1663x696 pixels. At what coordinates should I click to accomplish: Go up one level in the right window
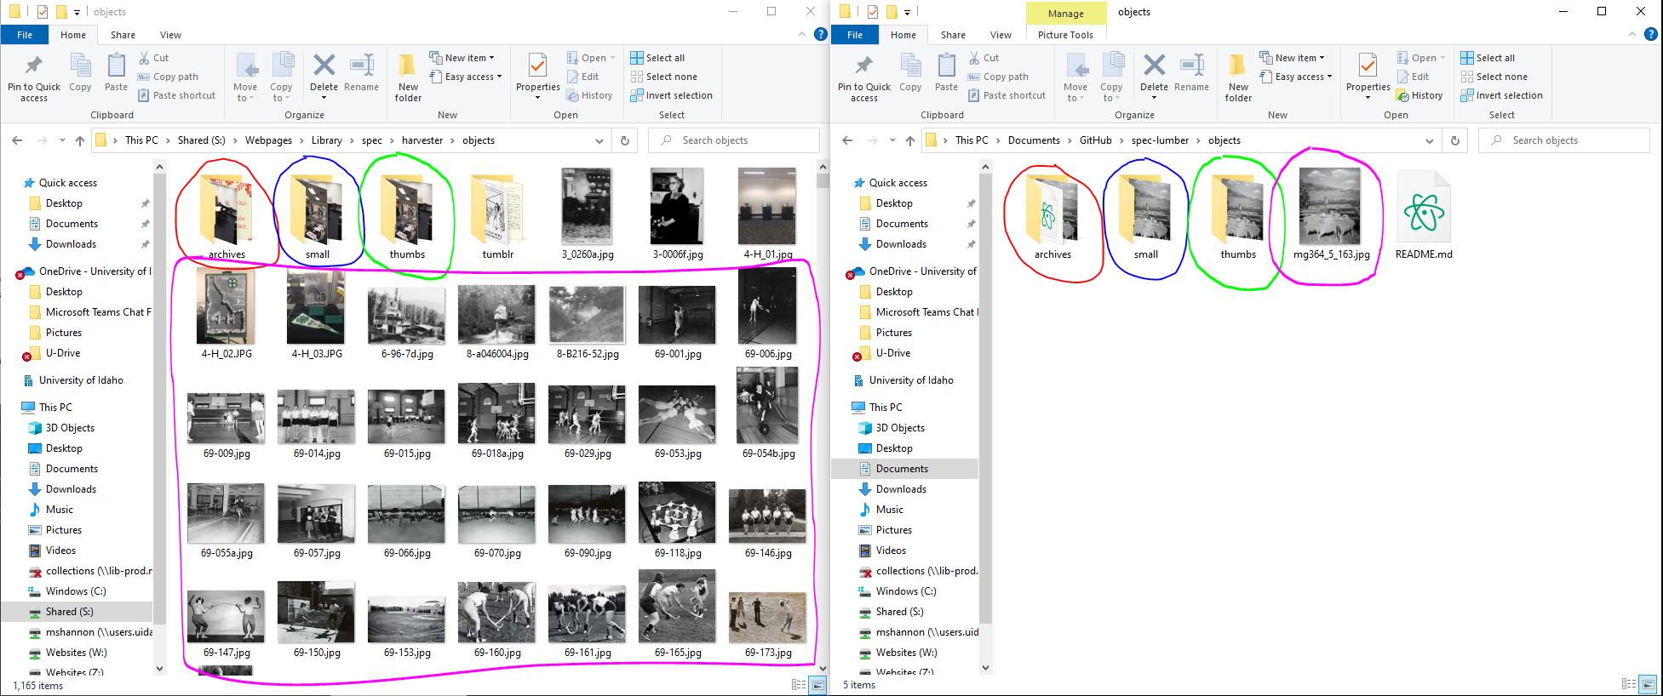(910, 140)
